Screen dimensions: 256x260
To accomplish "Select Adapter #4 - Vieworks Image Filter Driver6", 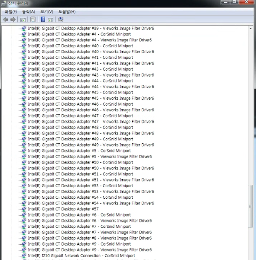I will tap(90, 40).
